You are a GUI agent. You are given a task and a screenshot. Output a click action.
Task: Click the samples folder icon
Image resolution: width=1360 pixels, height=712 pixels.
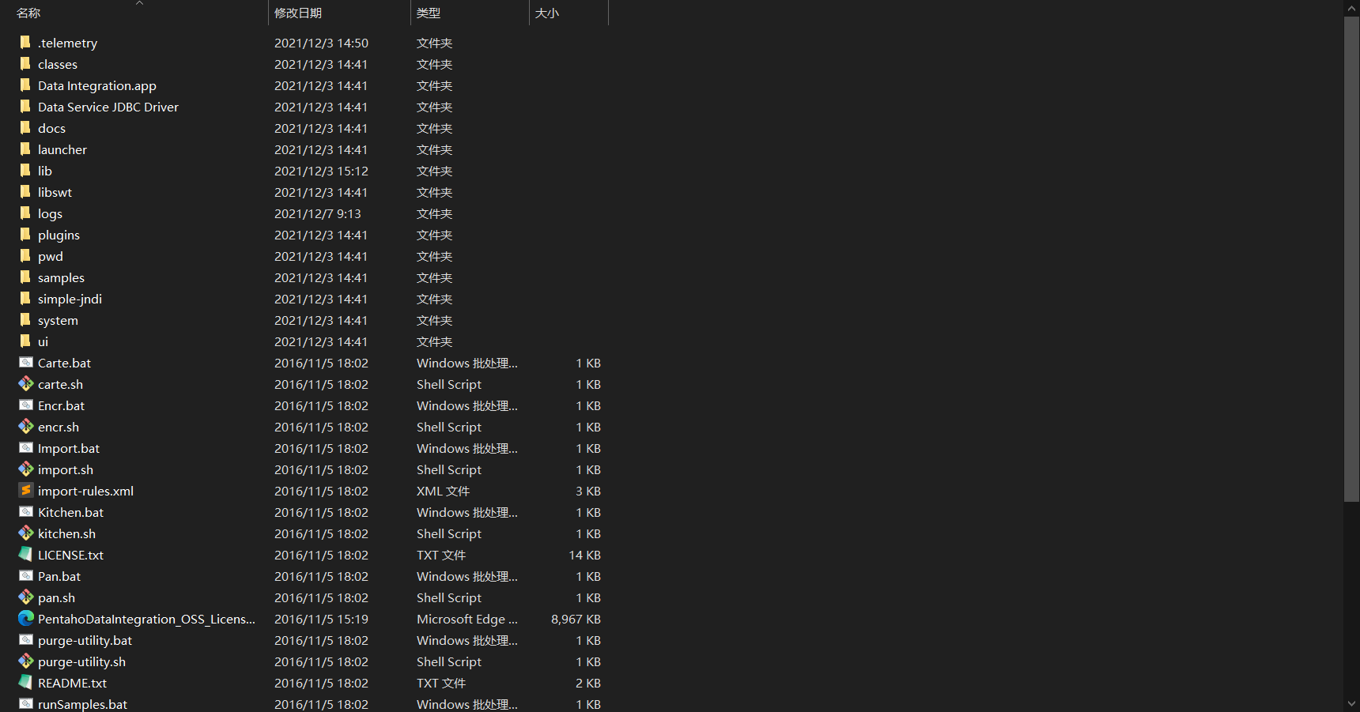pos(25,277)
